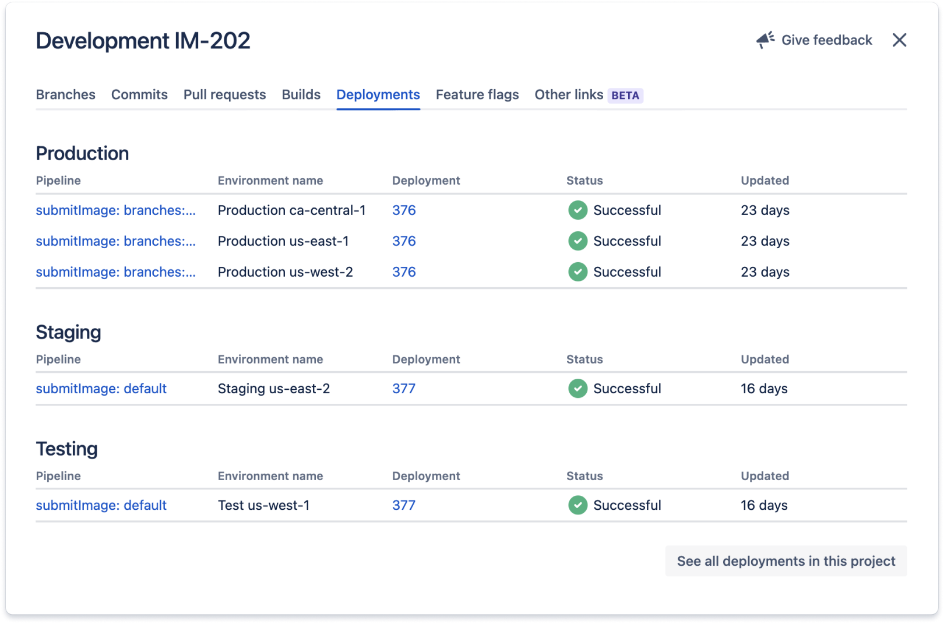The image size is (944, 624).
Task: Click the success status icon for Staging us-east-2
Action: pyautogui.click(x=577, y=389)
